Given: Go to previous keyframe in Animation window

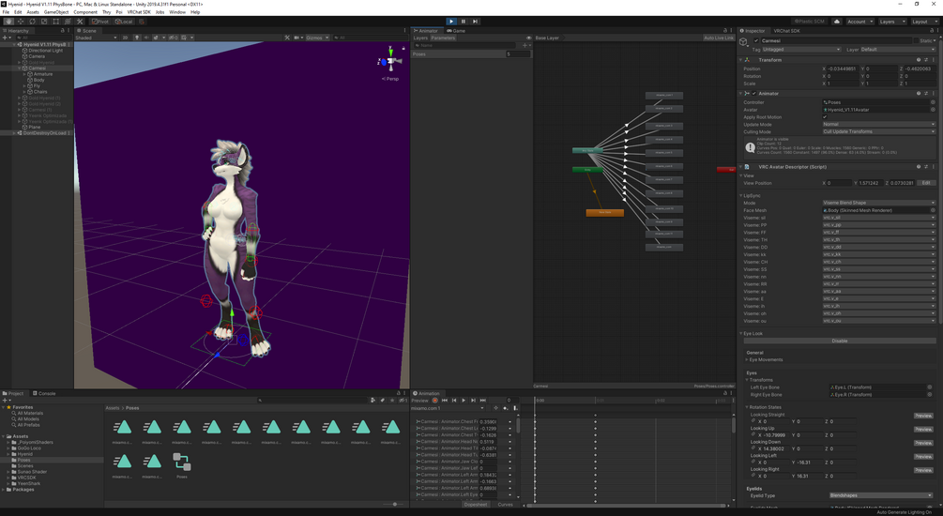Looking at the screenshot, I should (x=454, y=400).
